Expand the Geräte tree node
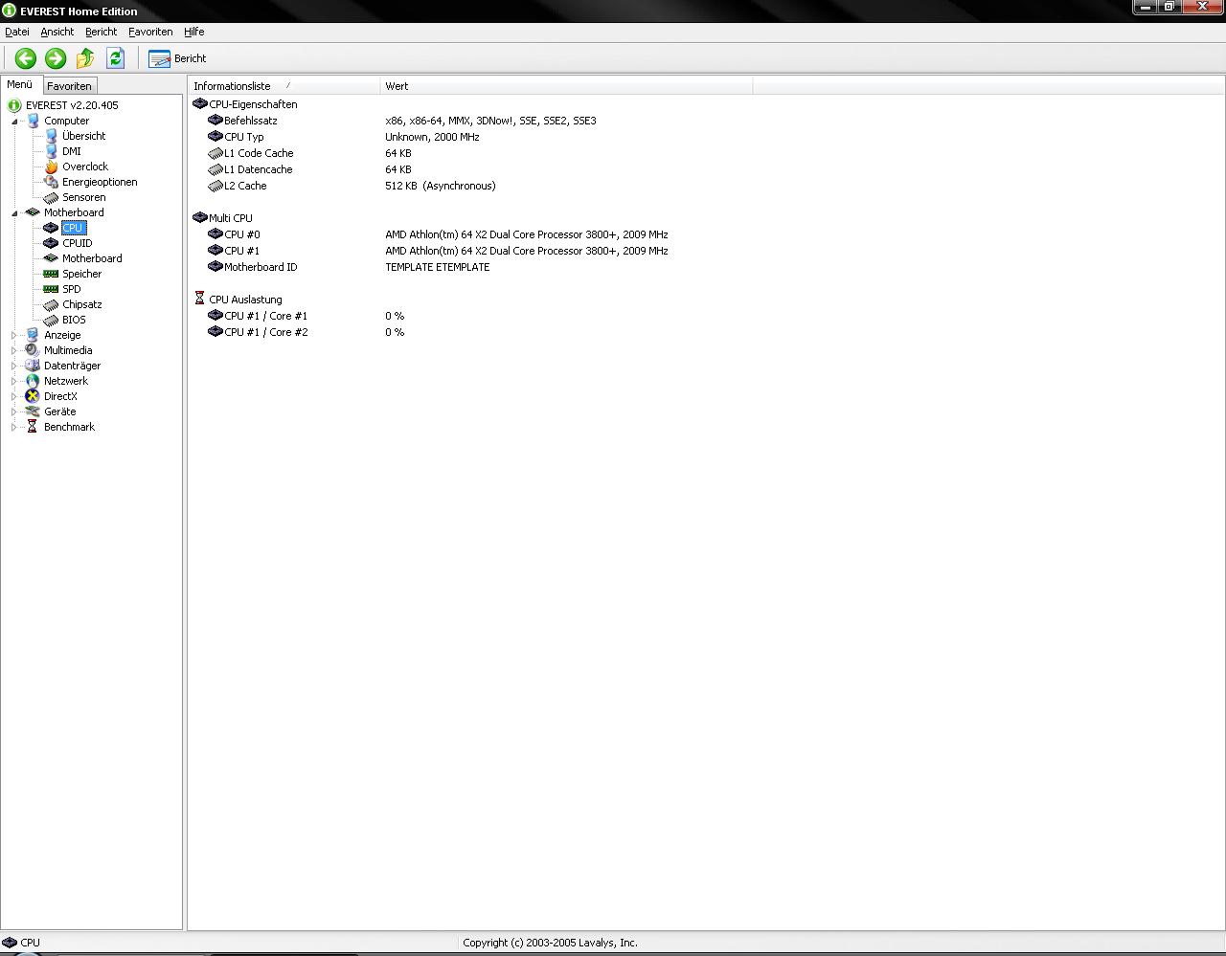 [14, 412]
